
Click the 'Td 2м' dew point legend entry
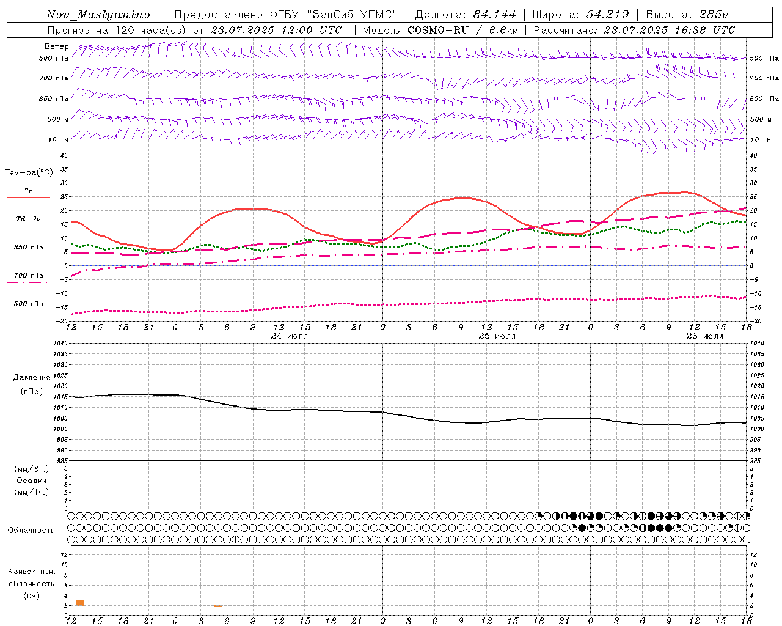coord(29,219)
